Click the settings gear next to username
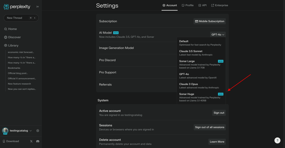Image resolution: width=285 pixels, height=148 pixels. [x=38, y=131]
